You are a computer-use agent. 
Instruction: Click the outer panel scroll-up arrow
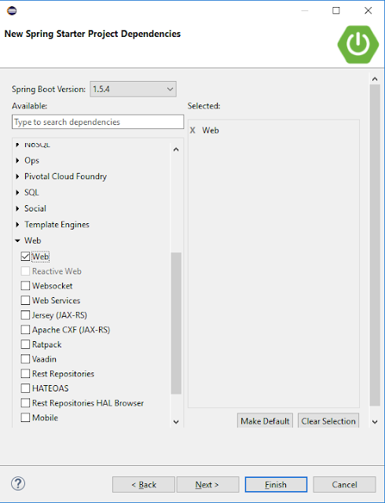[x=375, y=79]
